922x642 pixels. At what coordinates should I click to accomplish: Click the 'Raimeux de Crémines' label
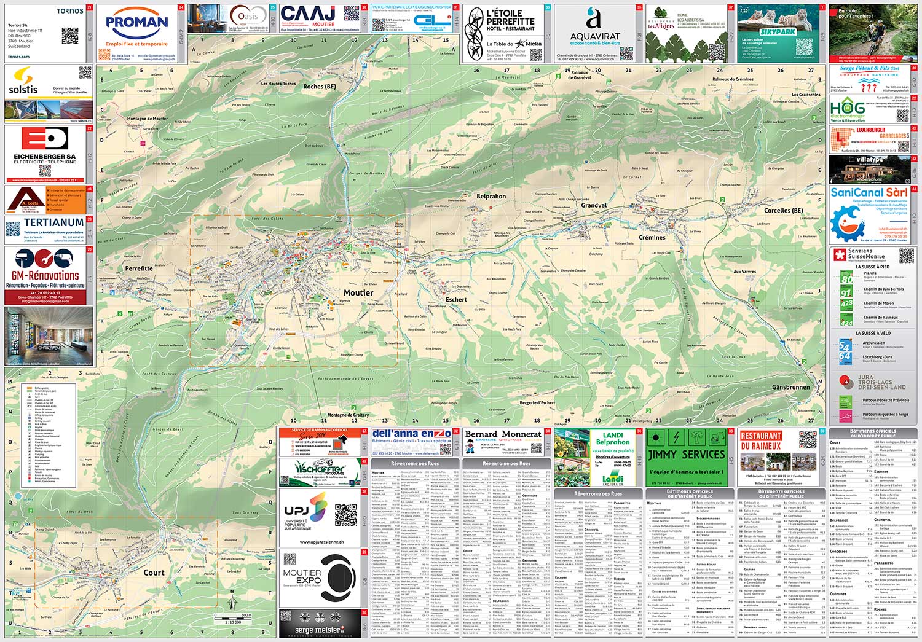pyautogui.click(x=733, y=79)
